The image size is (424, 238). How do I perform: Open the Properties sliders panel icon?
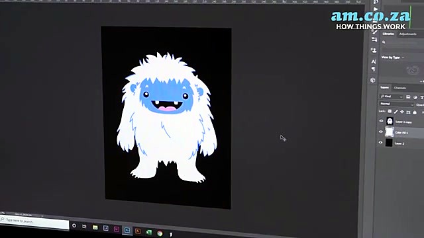(x=374, y=40)
